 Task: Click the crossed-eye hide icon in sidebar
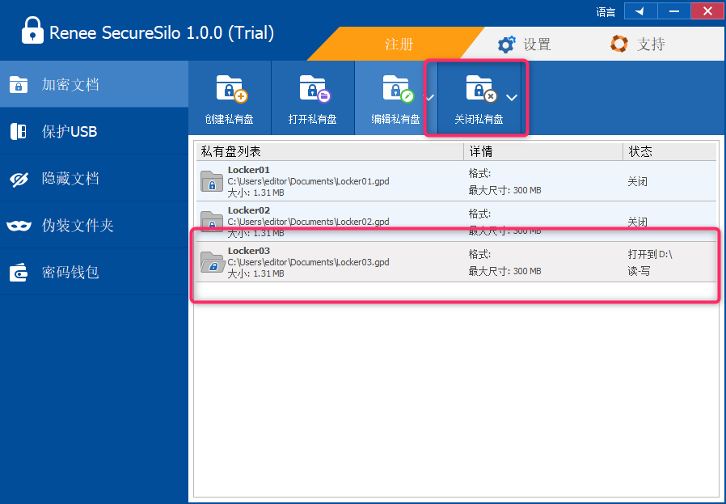[19, 179]
